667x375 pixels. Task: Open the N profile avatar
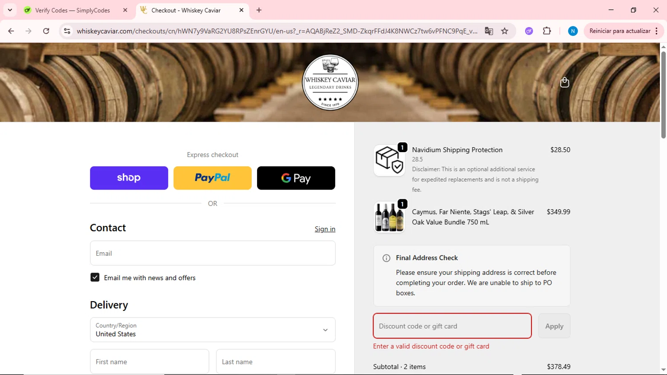tap(573, 31)
